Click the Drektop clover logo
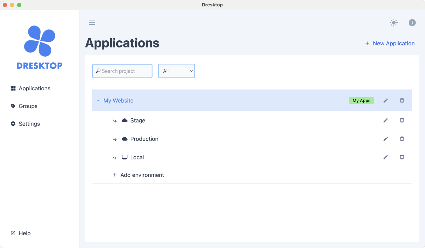This screenshot has height=248, width=425. click(x=40, y=41)
